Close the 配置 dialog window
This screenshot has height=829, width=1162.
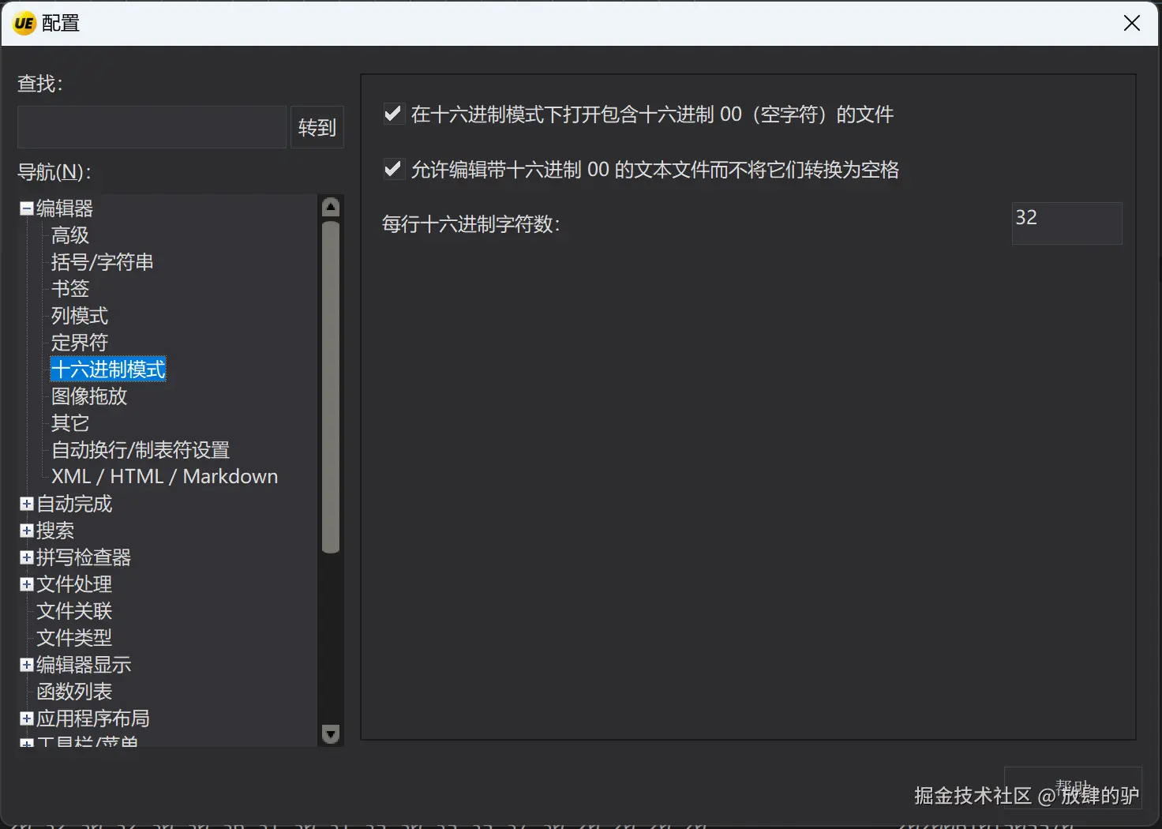point(1131,23)
